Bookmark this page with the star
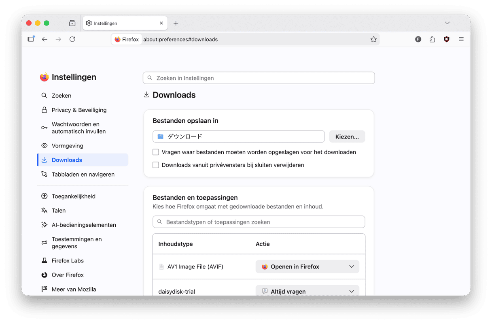492x324 pixels. tap(373, 39)
